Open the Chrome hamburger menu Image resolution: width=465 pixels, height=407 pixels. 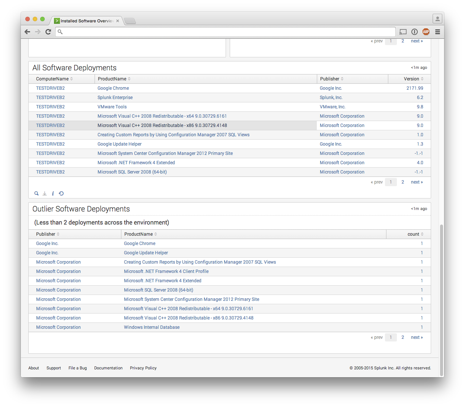(x=437, y=32)
